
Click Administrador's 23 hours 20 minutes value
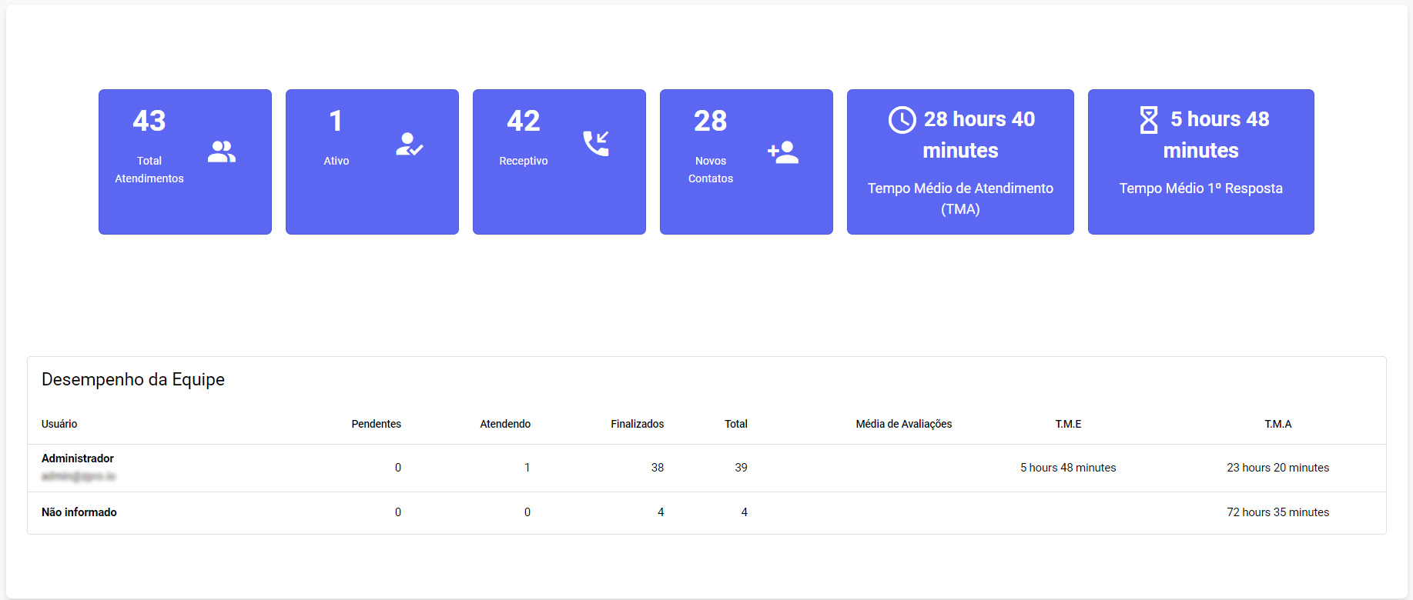tap(1277, 468)
